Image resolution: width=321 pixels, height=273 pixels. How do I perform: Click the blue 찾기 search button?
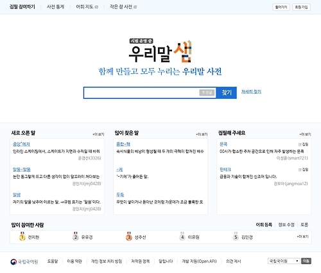click(x=227, y=92)
